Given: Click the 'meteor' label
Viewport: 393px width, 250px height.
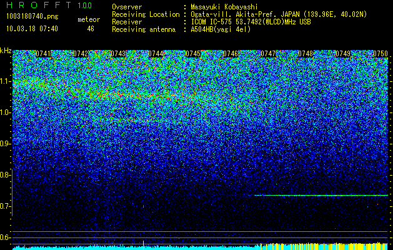Looking at the screenshot, I should pos(89,19).
